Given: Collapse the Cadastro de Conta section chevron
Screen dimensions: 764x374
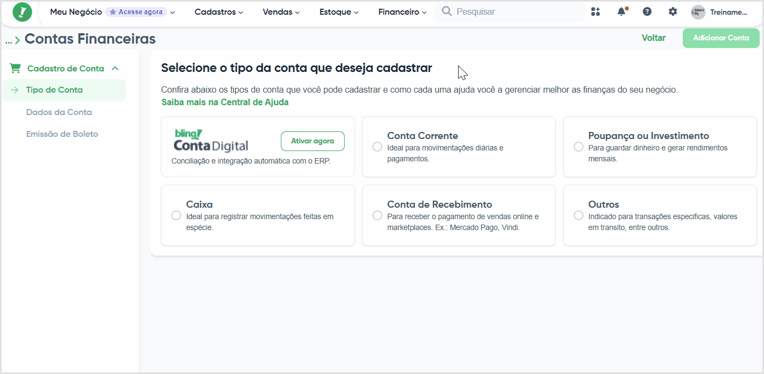Looking at the screenshot, I should (115, 68).
